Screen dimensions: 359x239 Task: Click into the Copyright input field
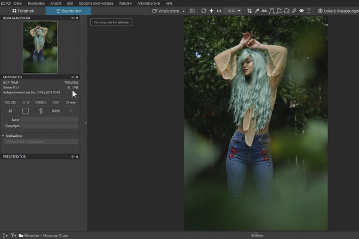(x=50, y=125)
